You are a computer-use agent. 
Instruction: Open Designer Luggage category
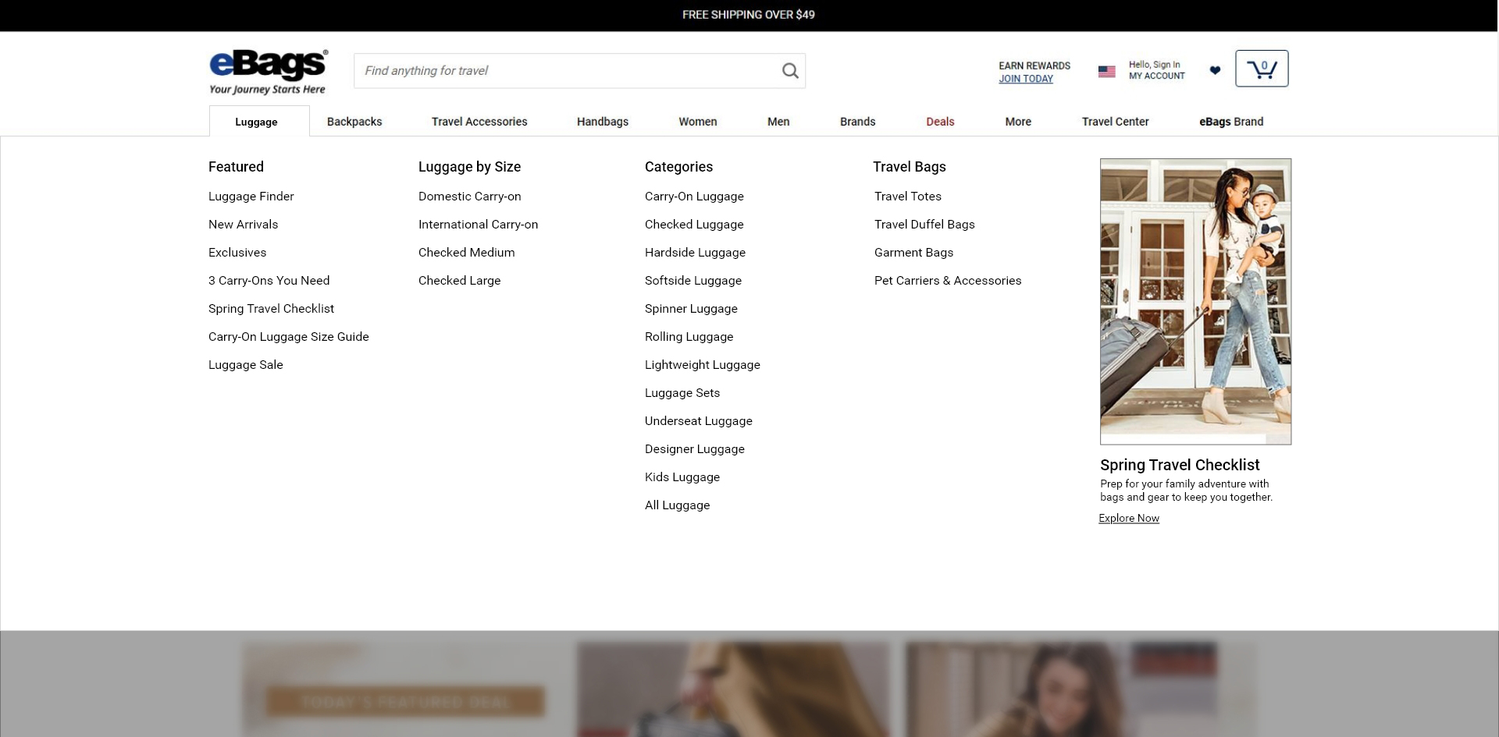695,449
